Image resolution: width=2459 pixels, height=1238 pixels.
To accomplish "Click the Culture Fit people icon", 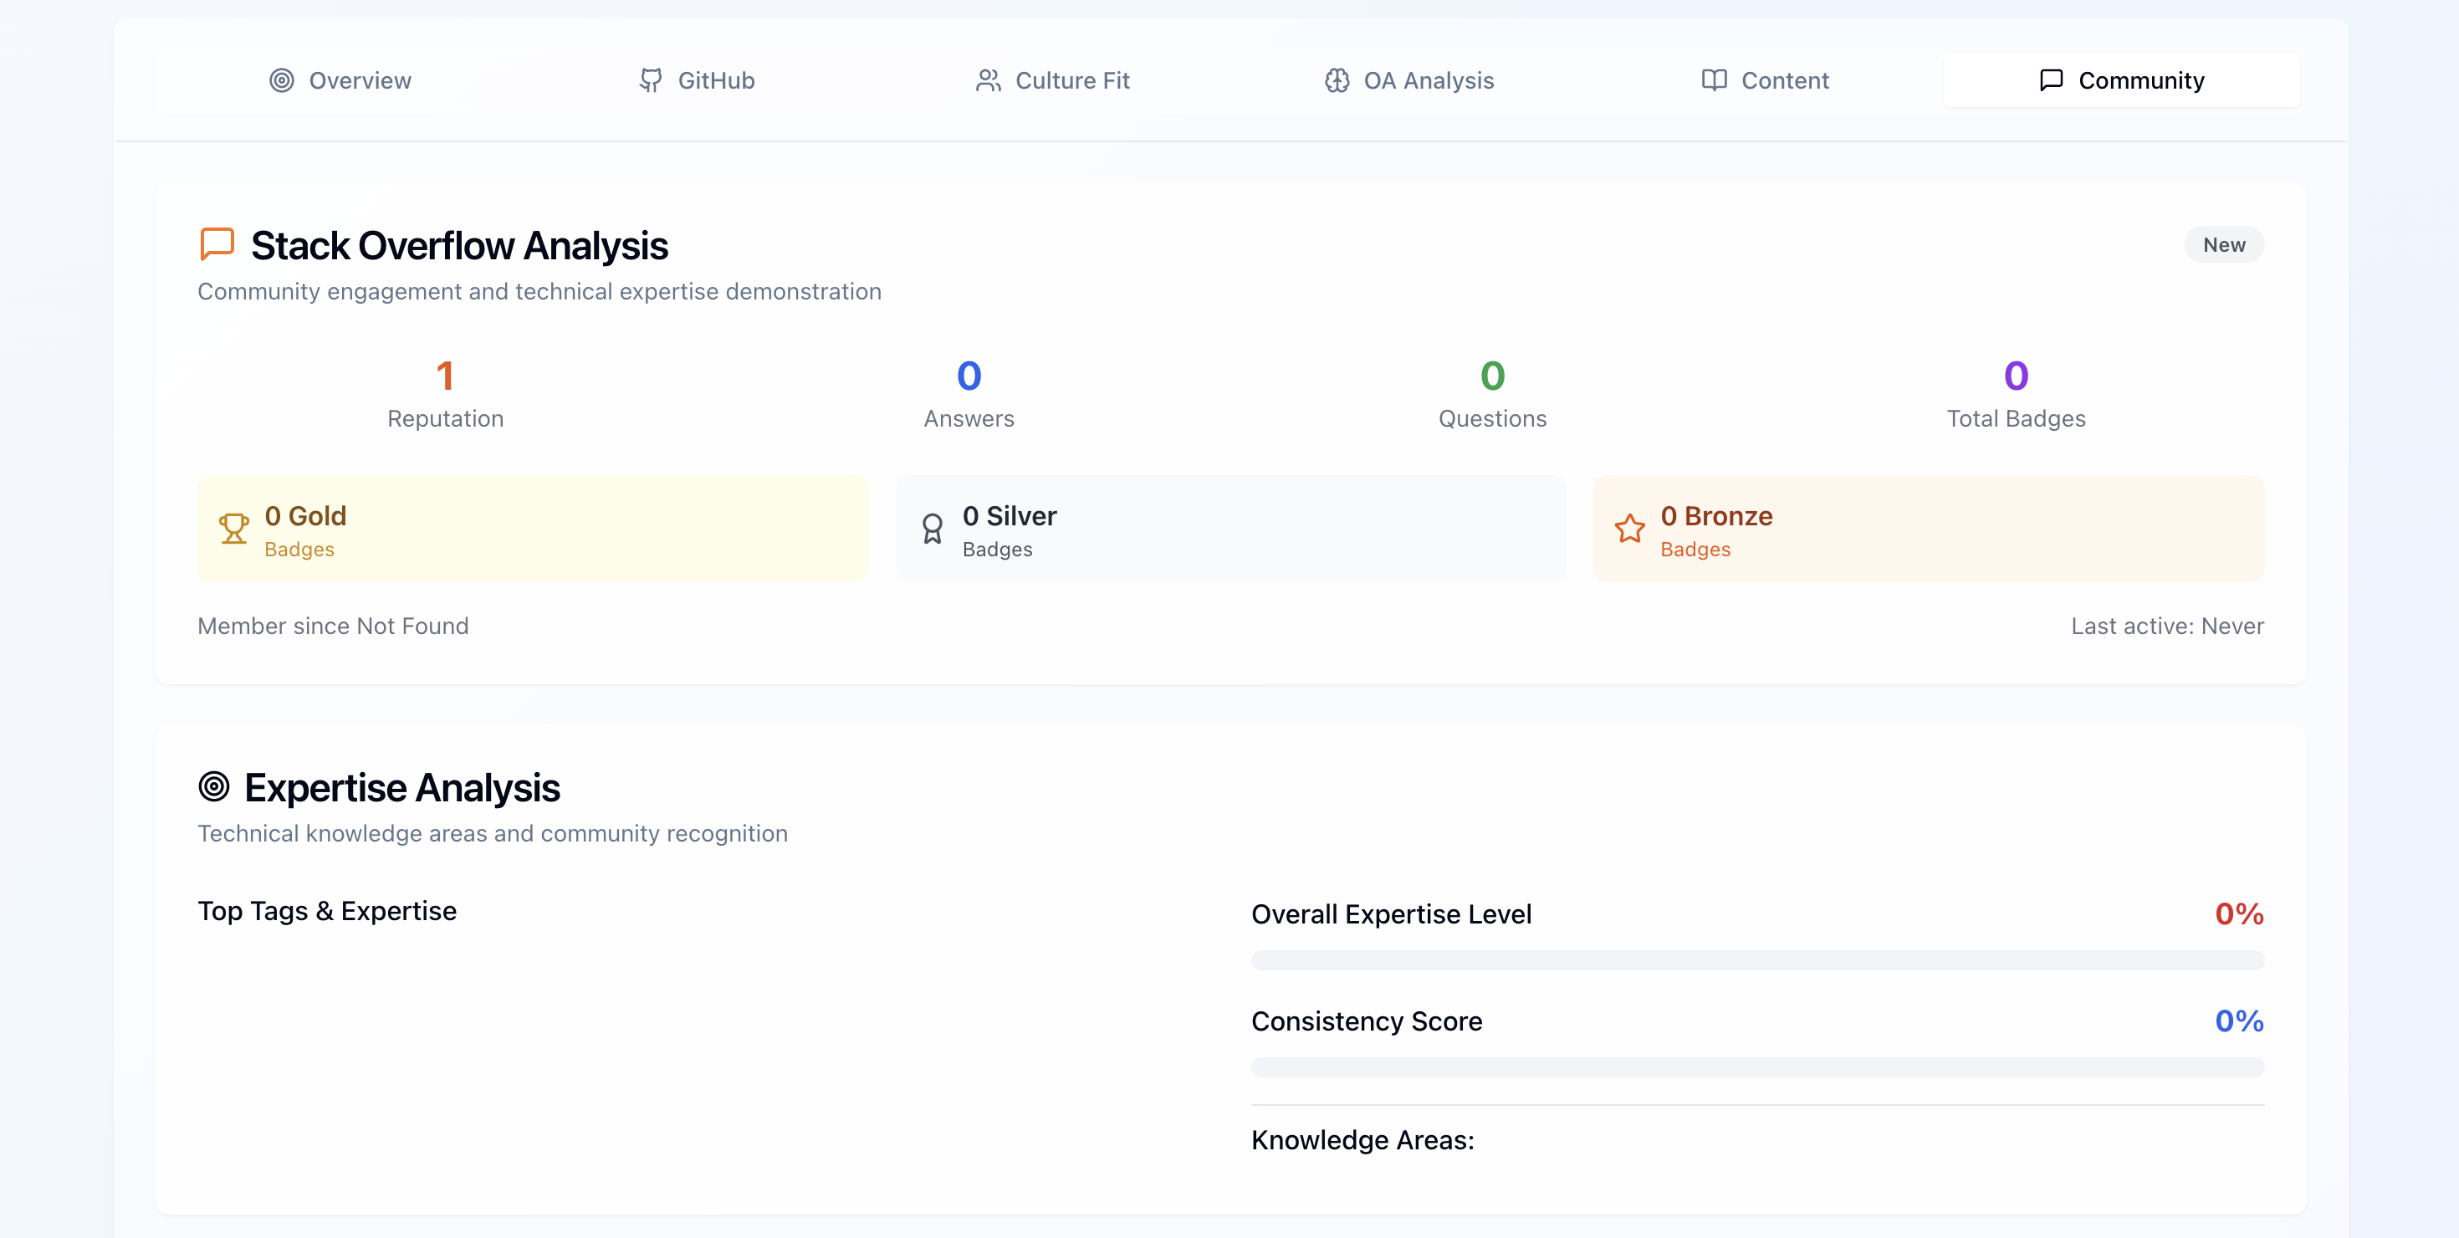I will click(x=988, y=80).
